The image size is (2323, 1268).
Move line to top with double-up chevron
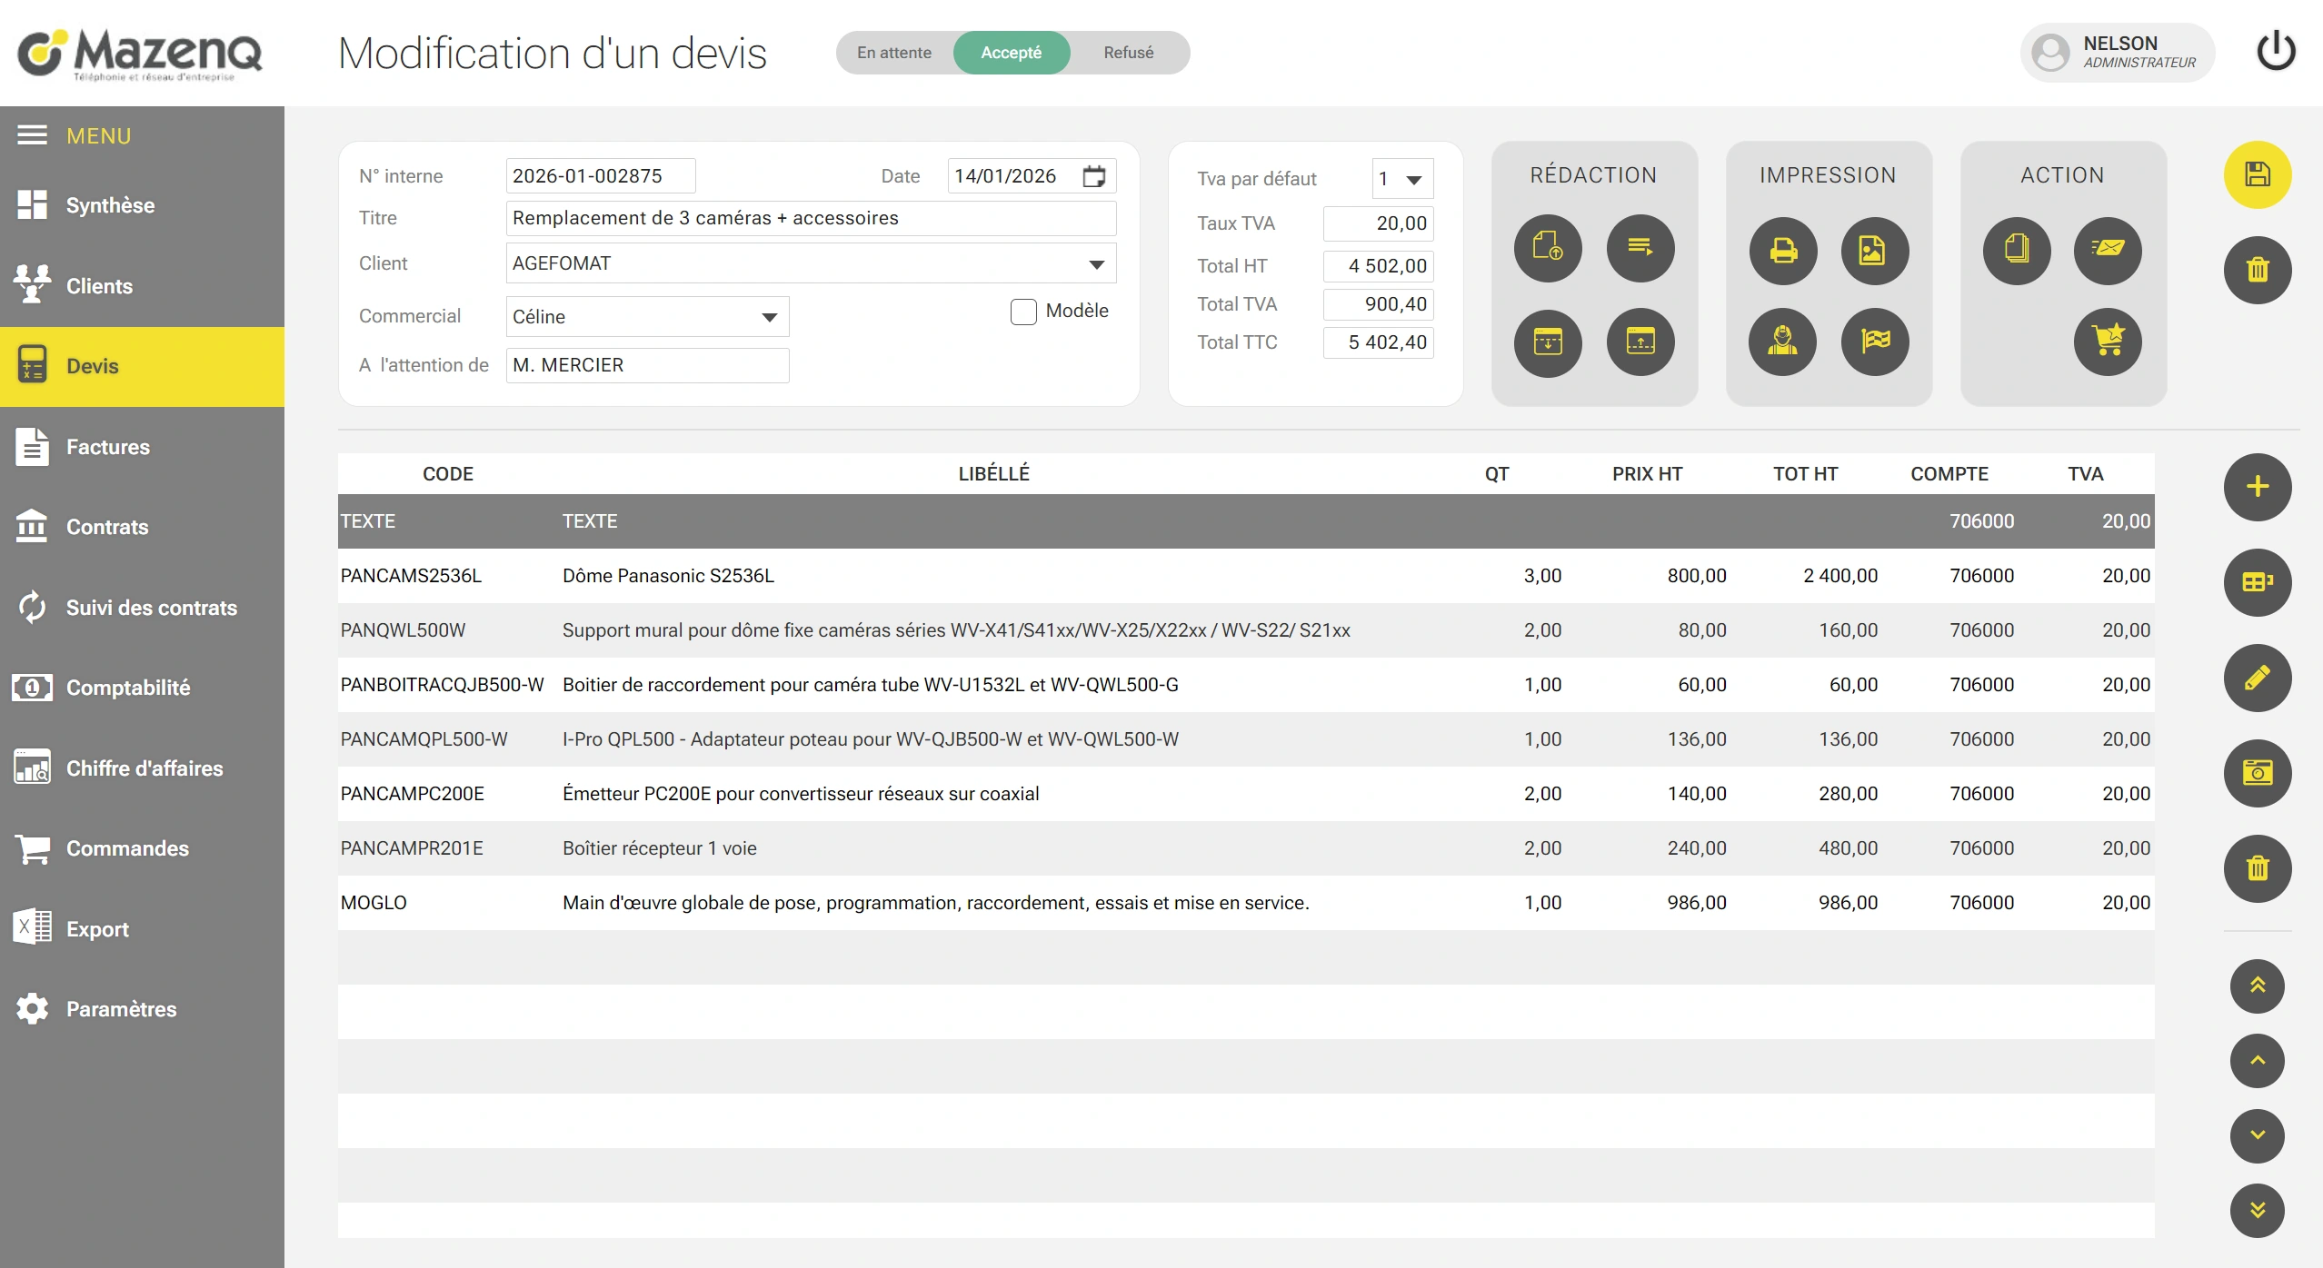click(2258, 986)
